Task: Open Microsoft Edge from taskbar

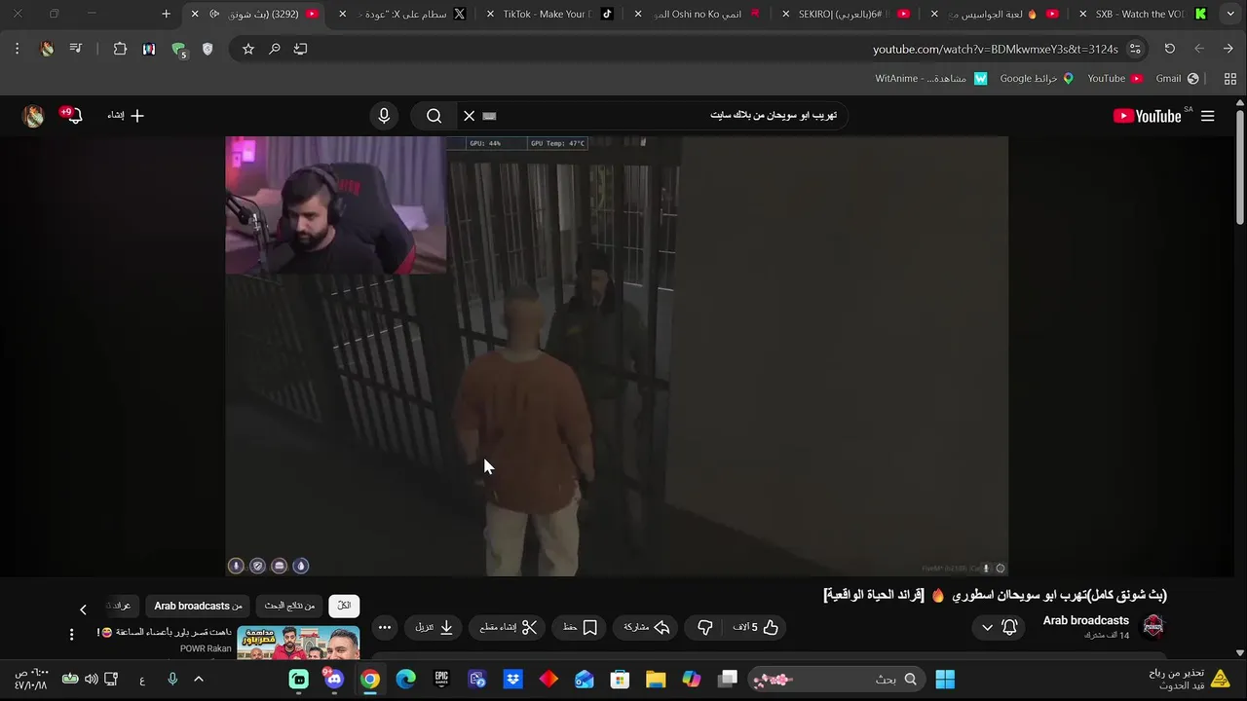Action: (406, 680)
